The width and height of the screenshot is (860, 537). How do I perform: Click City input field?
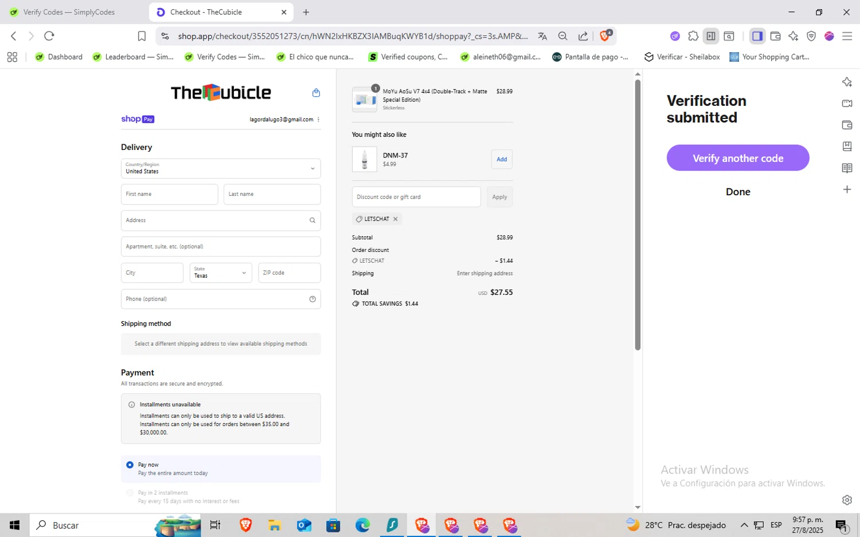152,273
